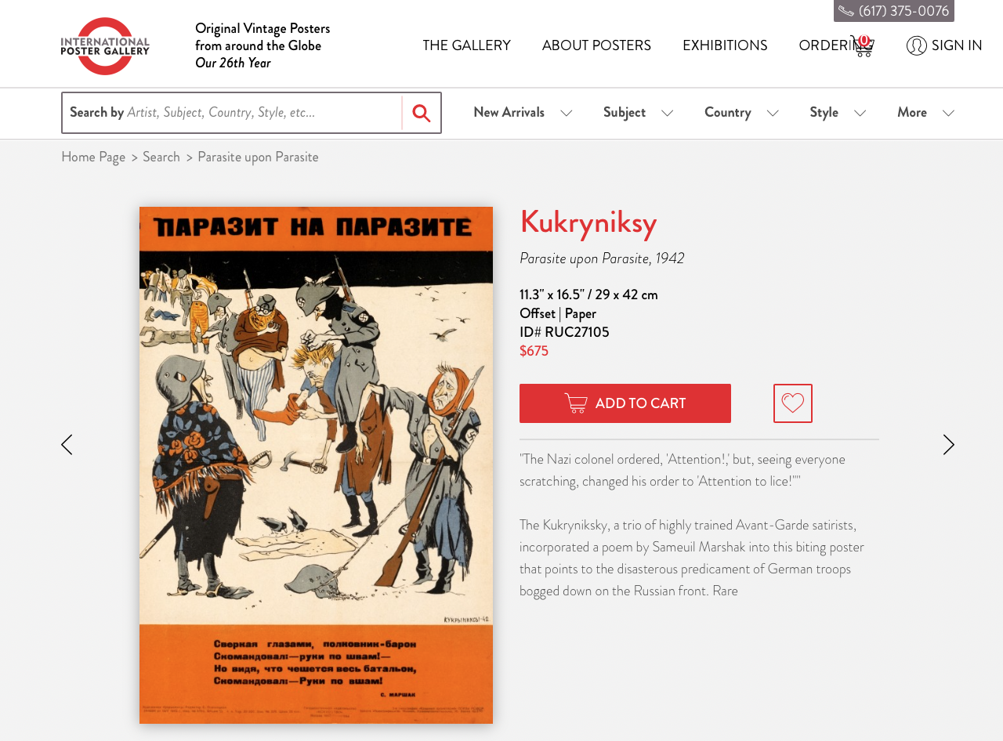The height and width of the screenshot is (741, 1003).
Task: Expand the New Arrivals dropdown
Action: 523,113
